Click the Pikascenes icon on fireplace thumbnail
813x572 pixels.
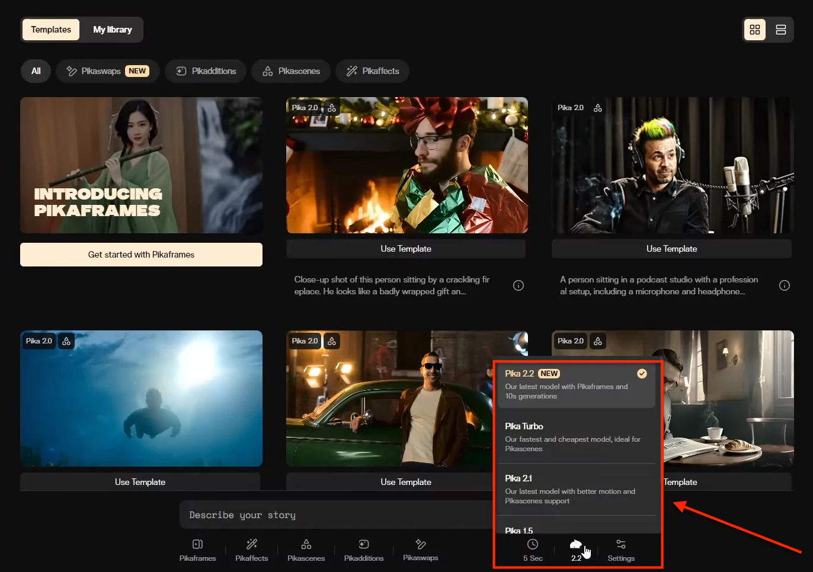click(332, 108)
